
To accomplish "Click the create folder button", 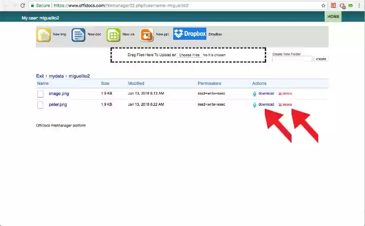I will pyautogui.click(x=321, y=59).
